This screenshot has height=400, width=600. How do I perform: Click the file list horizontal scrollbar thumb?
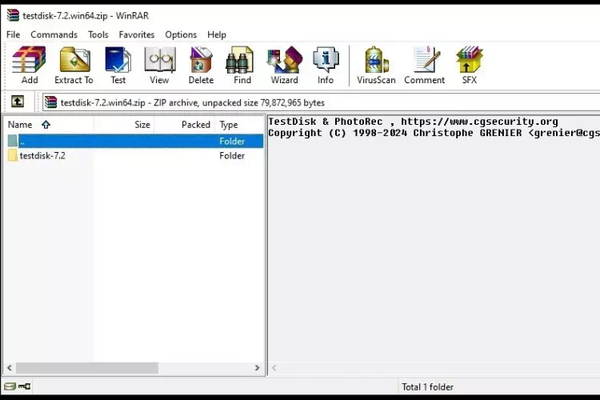(87, 368)
